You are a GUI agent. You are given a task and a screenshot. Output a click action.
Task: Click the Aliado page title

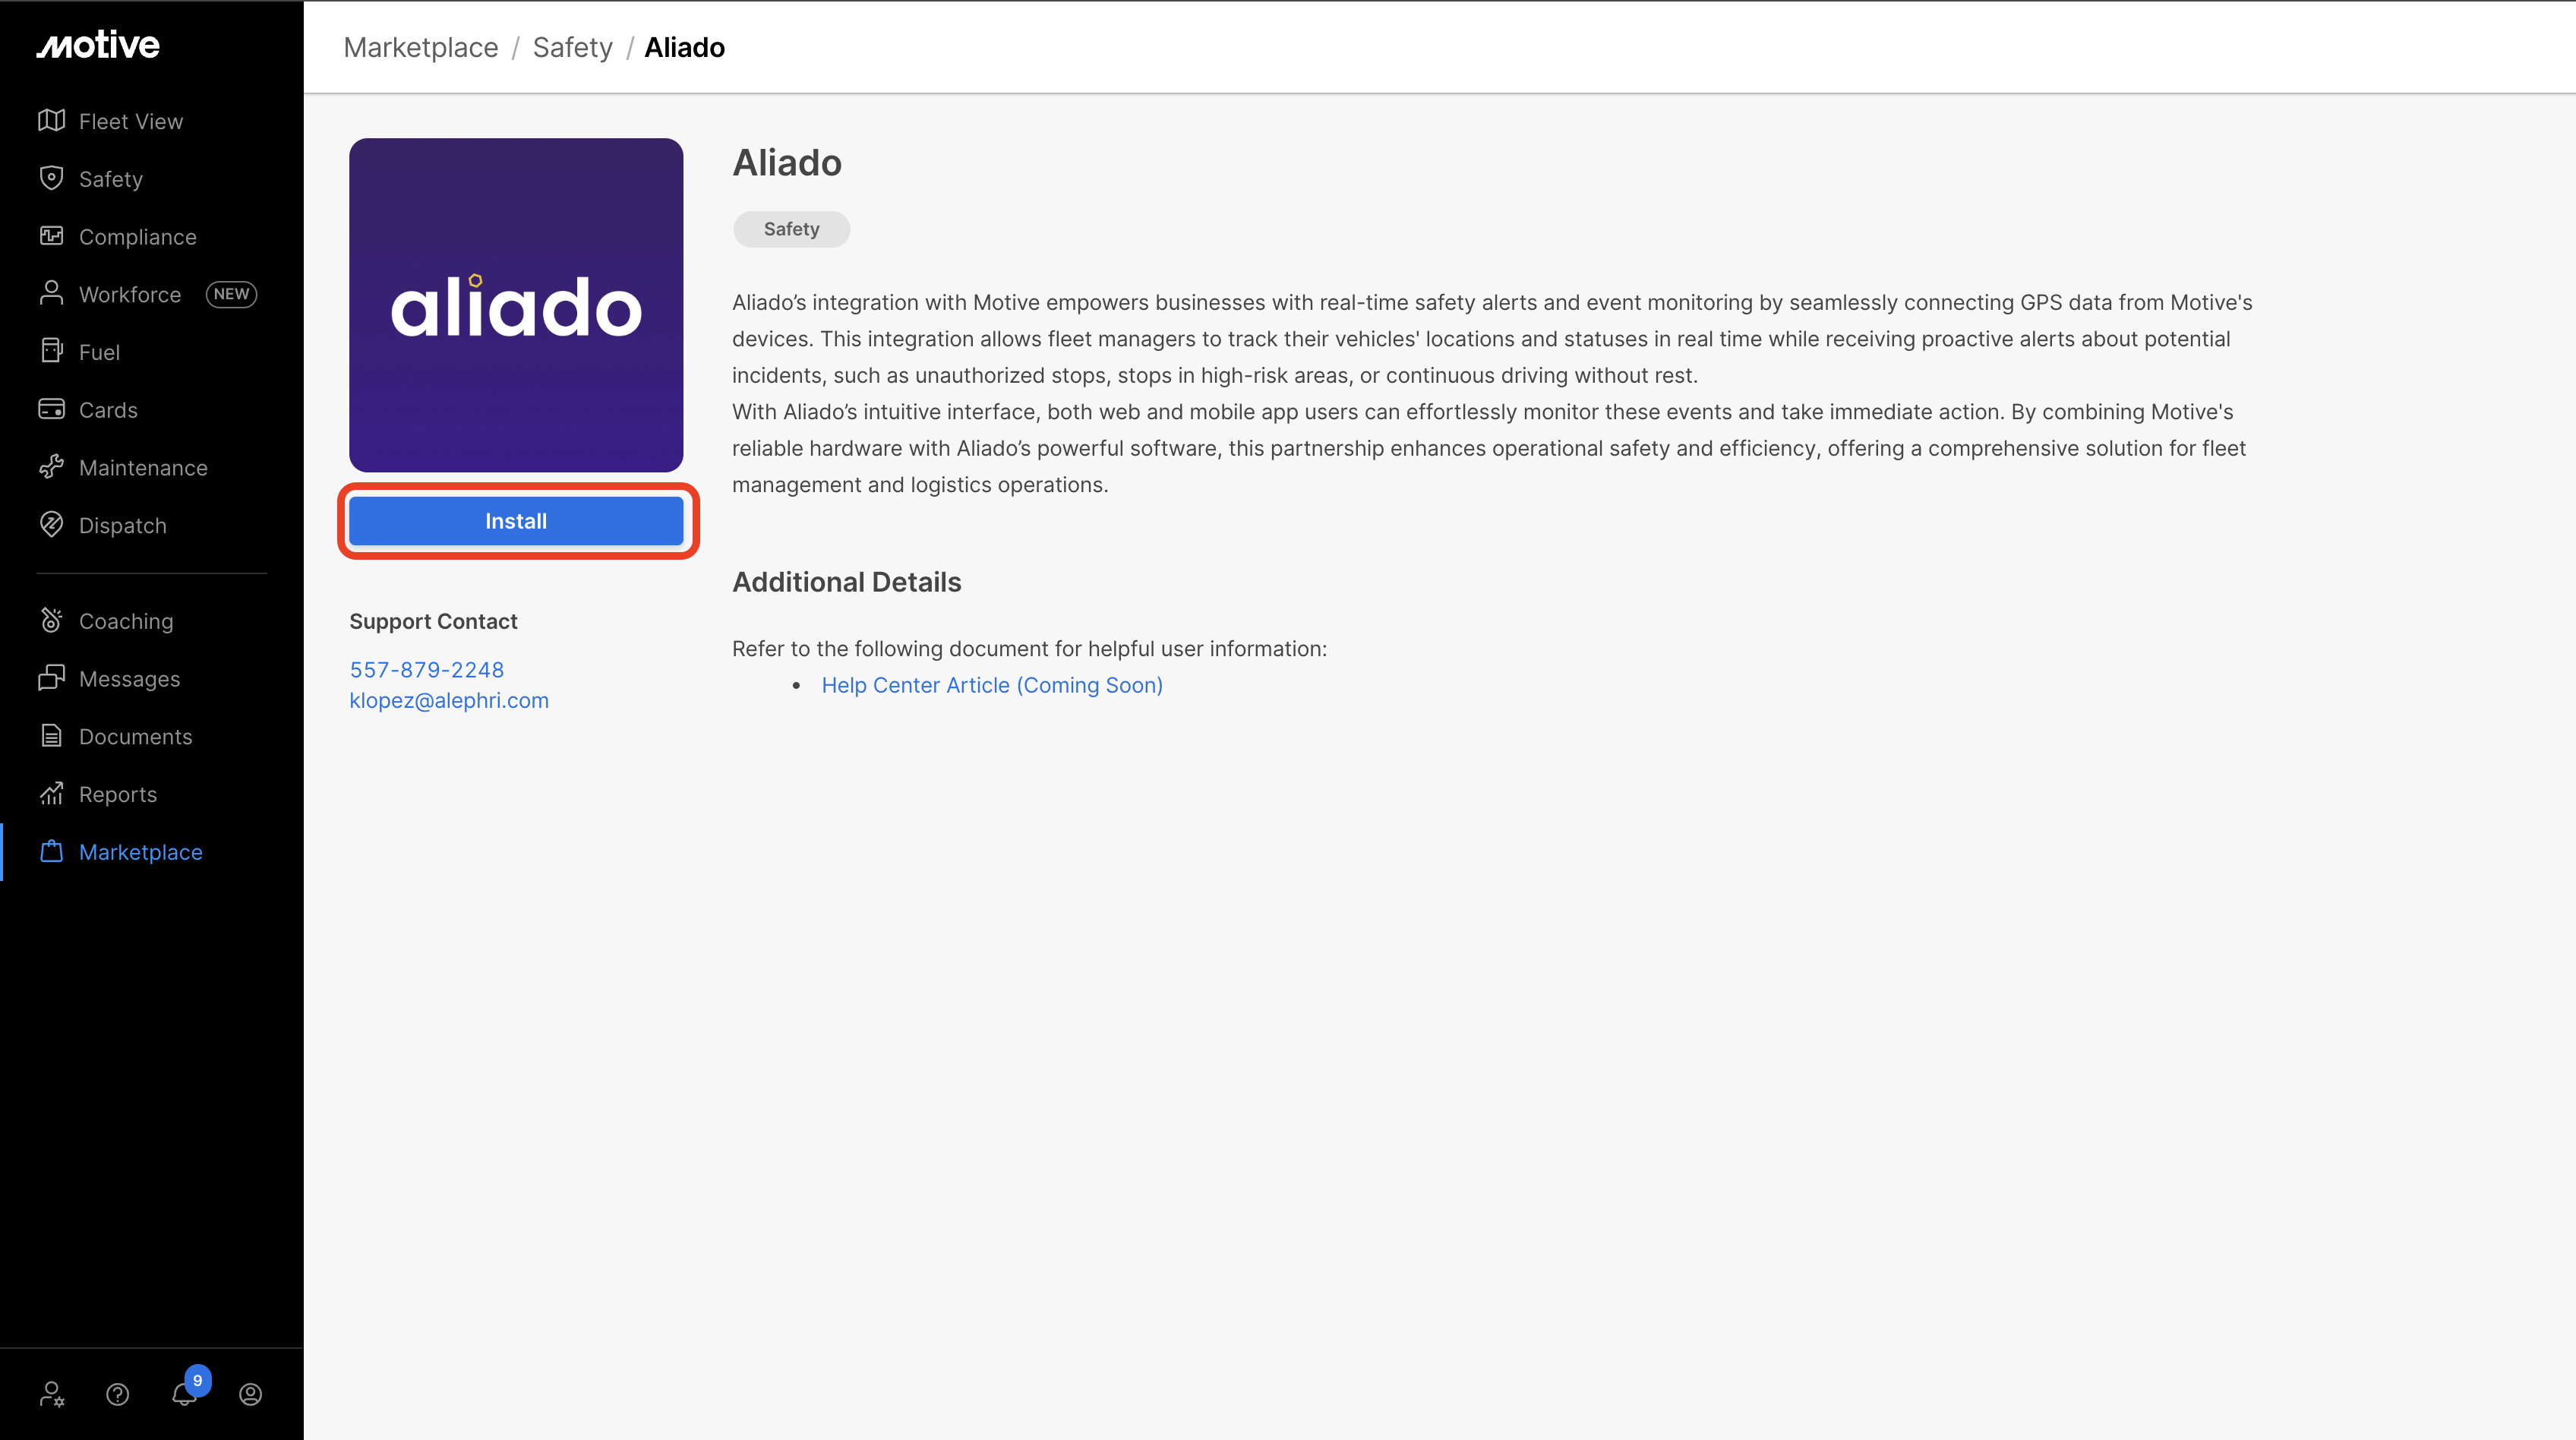point(787,162)
